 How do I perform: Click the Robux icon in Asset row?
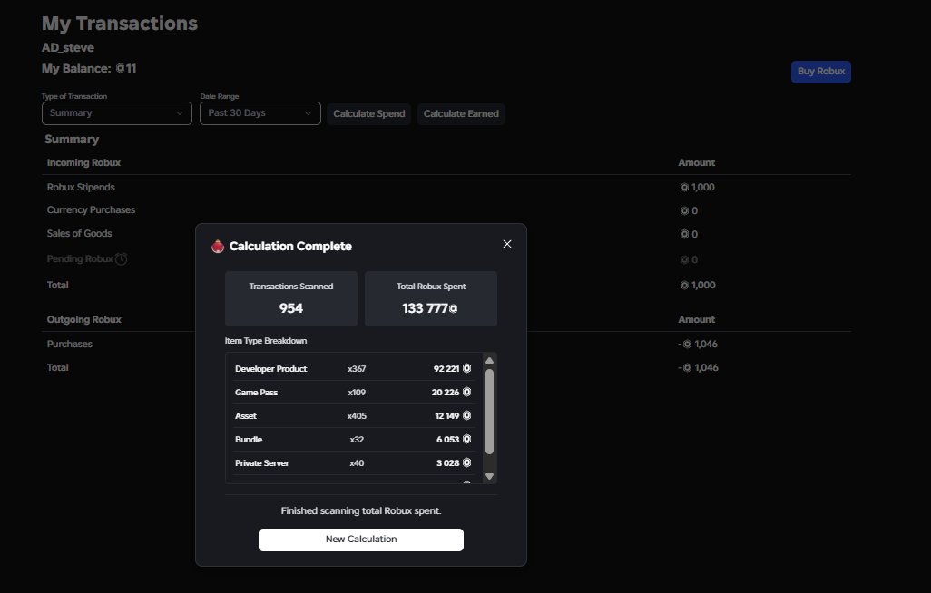466,415
